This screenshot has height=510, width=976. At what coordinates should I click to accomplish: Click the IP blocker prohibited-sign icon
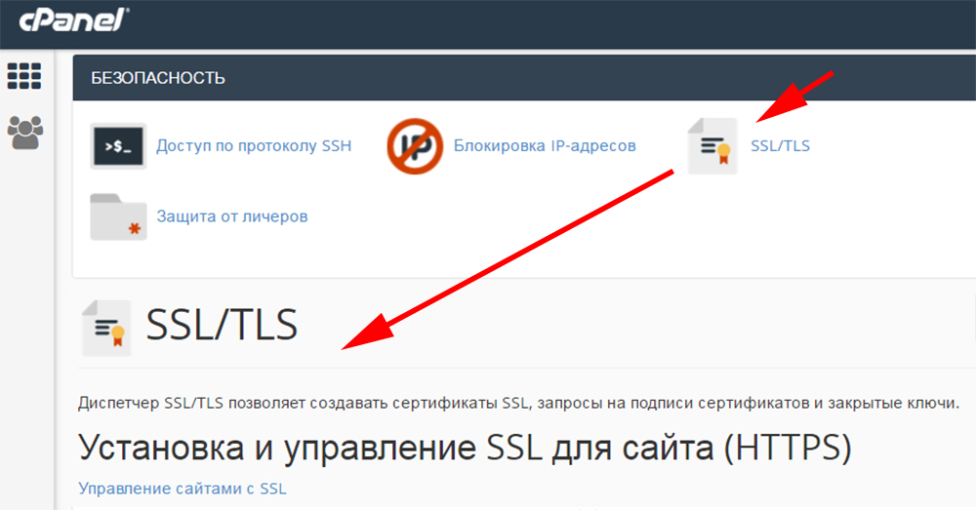coord(416,146)
